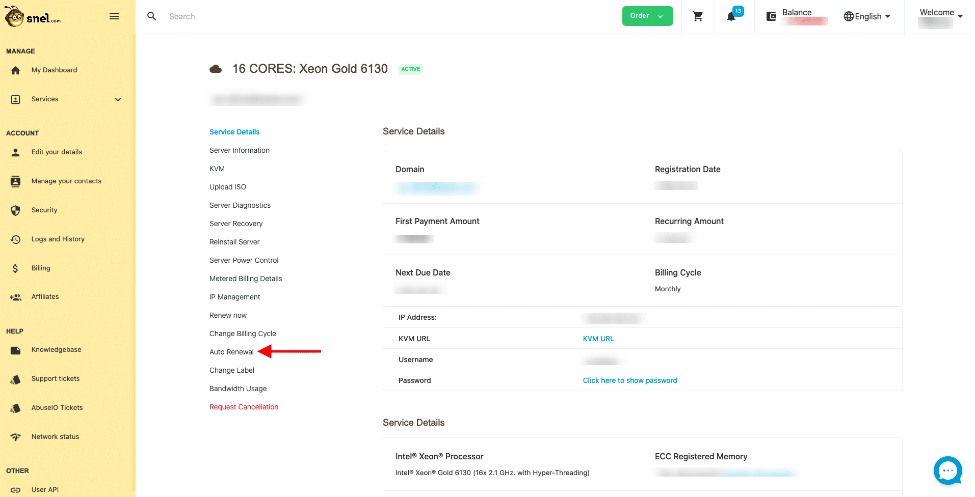The image size is (975, 497).
Task: Click the Network status wifi icon
Action: (16, 437)
